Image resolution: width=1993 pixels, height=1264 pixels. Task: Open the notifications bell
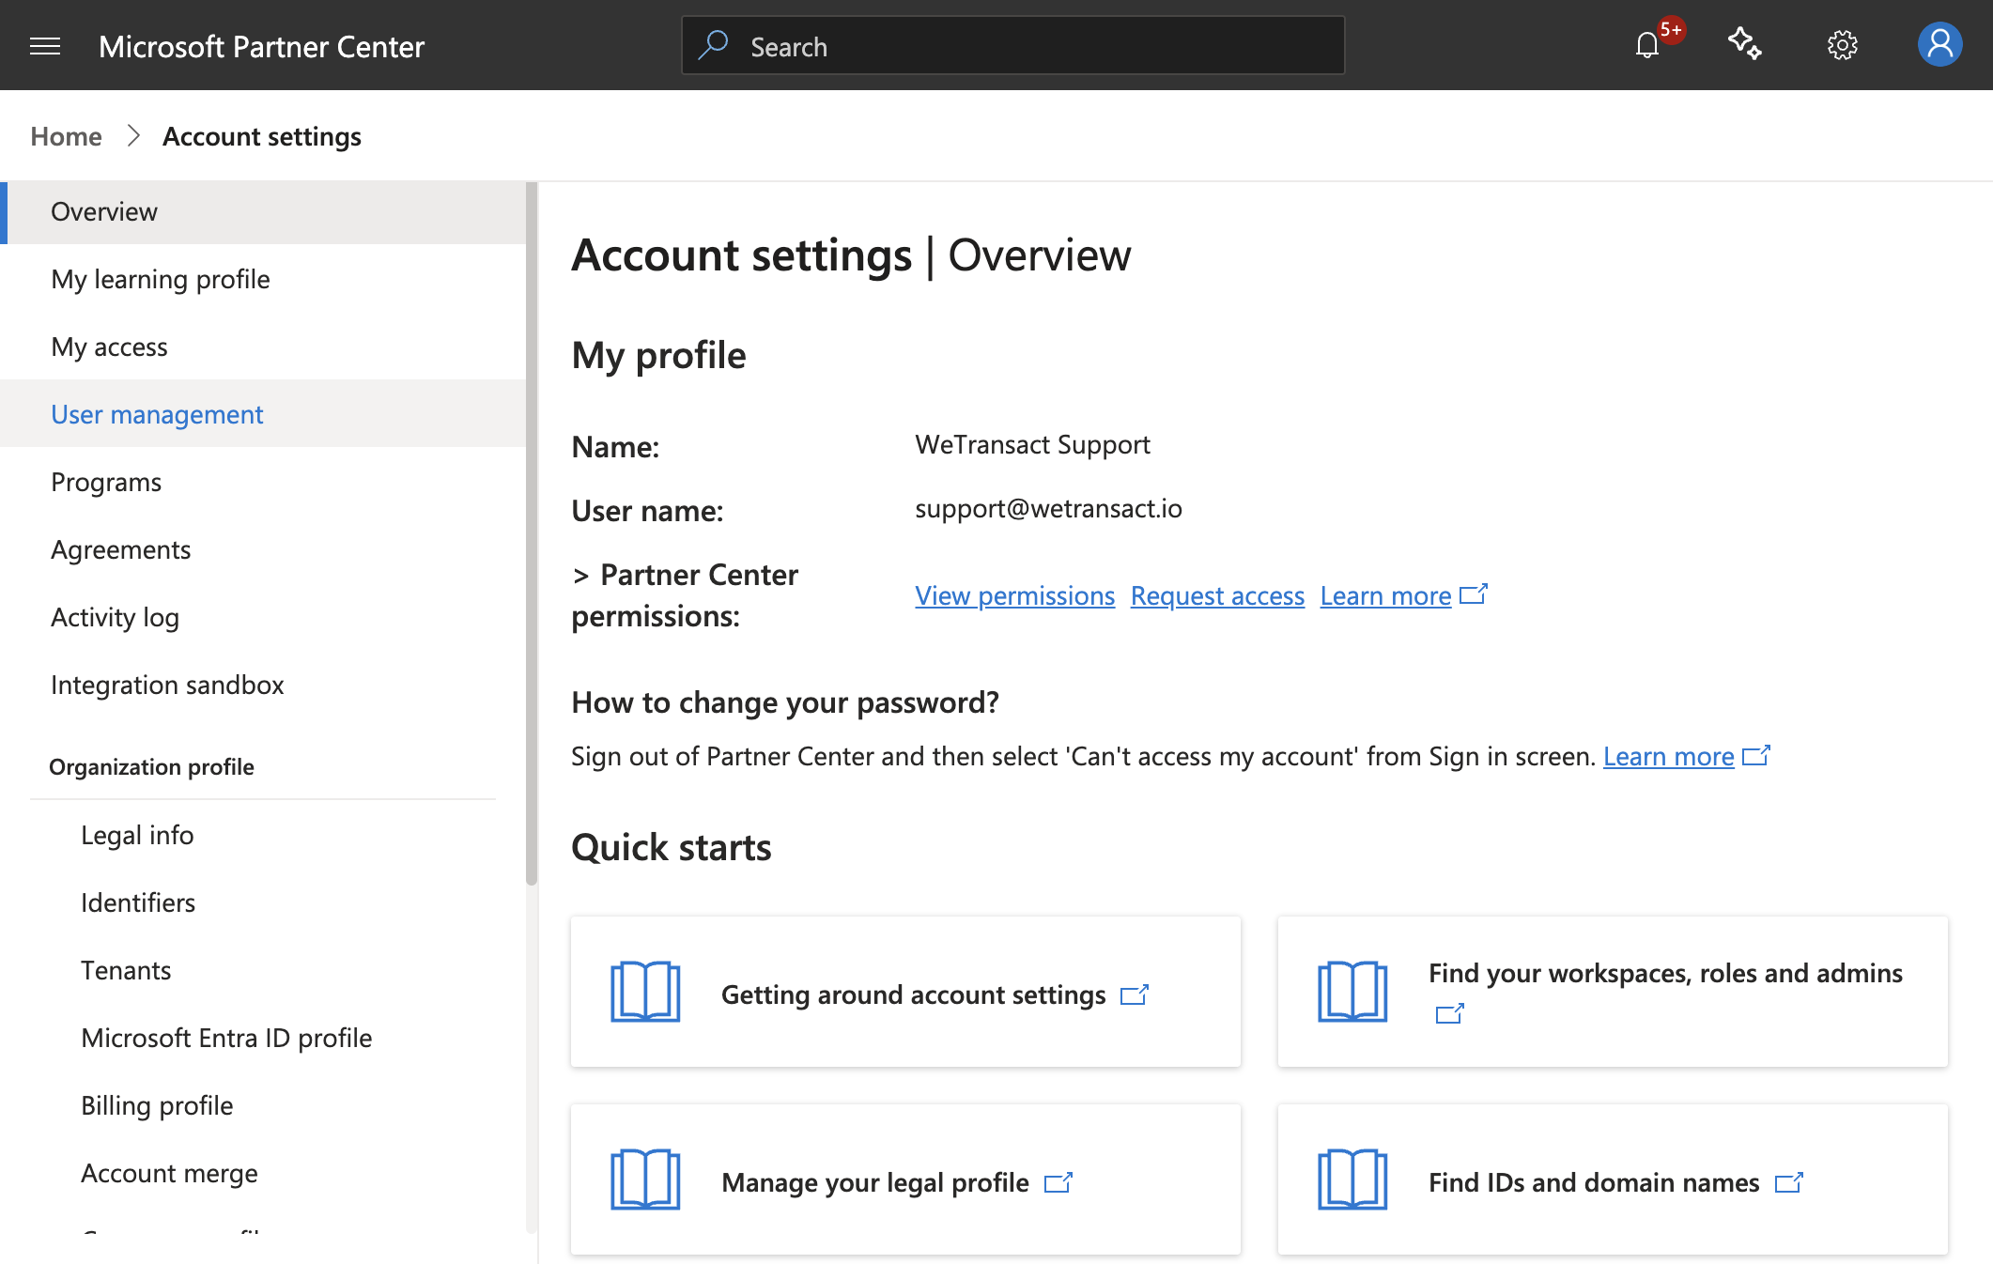pos(1647,45)
